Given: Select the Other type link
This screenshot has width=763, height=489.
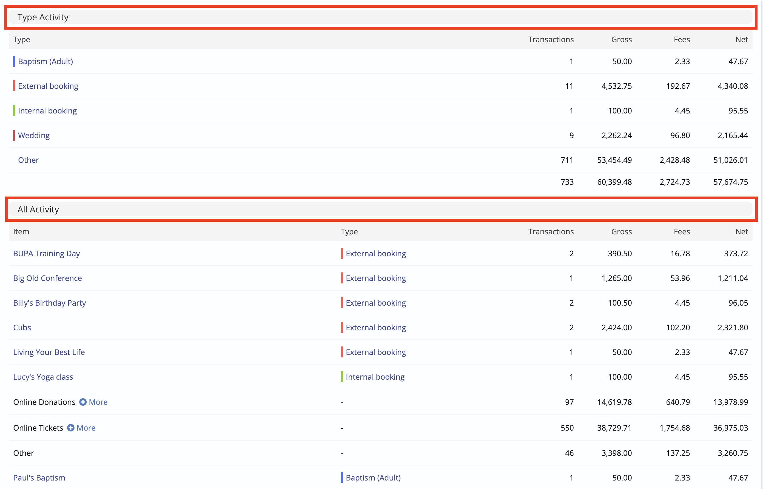Looking at the screenshot, I should [x=28, y=160].
